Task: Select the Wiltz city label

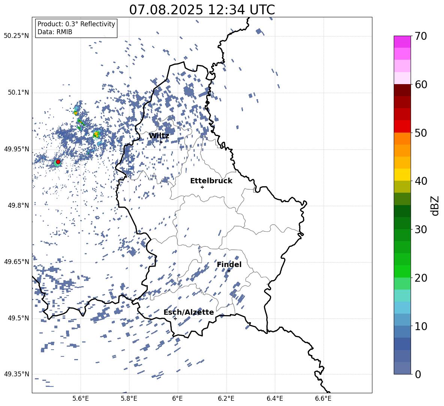Action: pyautogui.click(x=159, y=136)
